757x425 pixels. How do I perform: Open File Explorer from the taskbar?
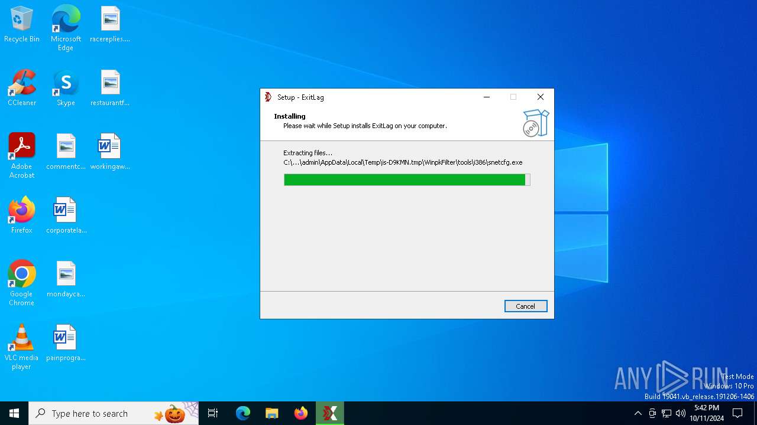[x=272, y=413]
